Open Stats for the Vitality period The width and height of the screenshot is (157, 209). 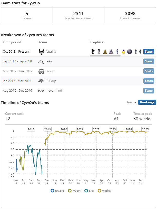[149, 51]
